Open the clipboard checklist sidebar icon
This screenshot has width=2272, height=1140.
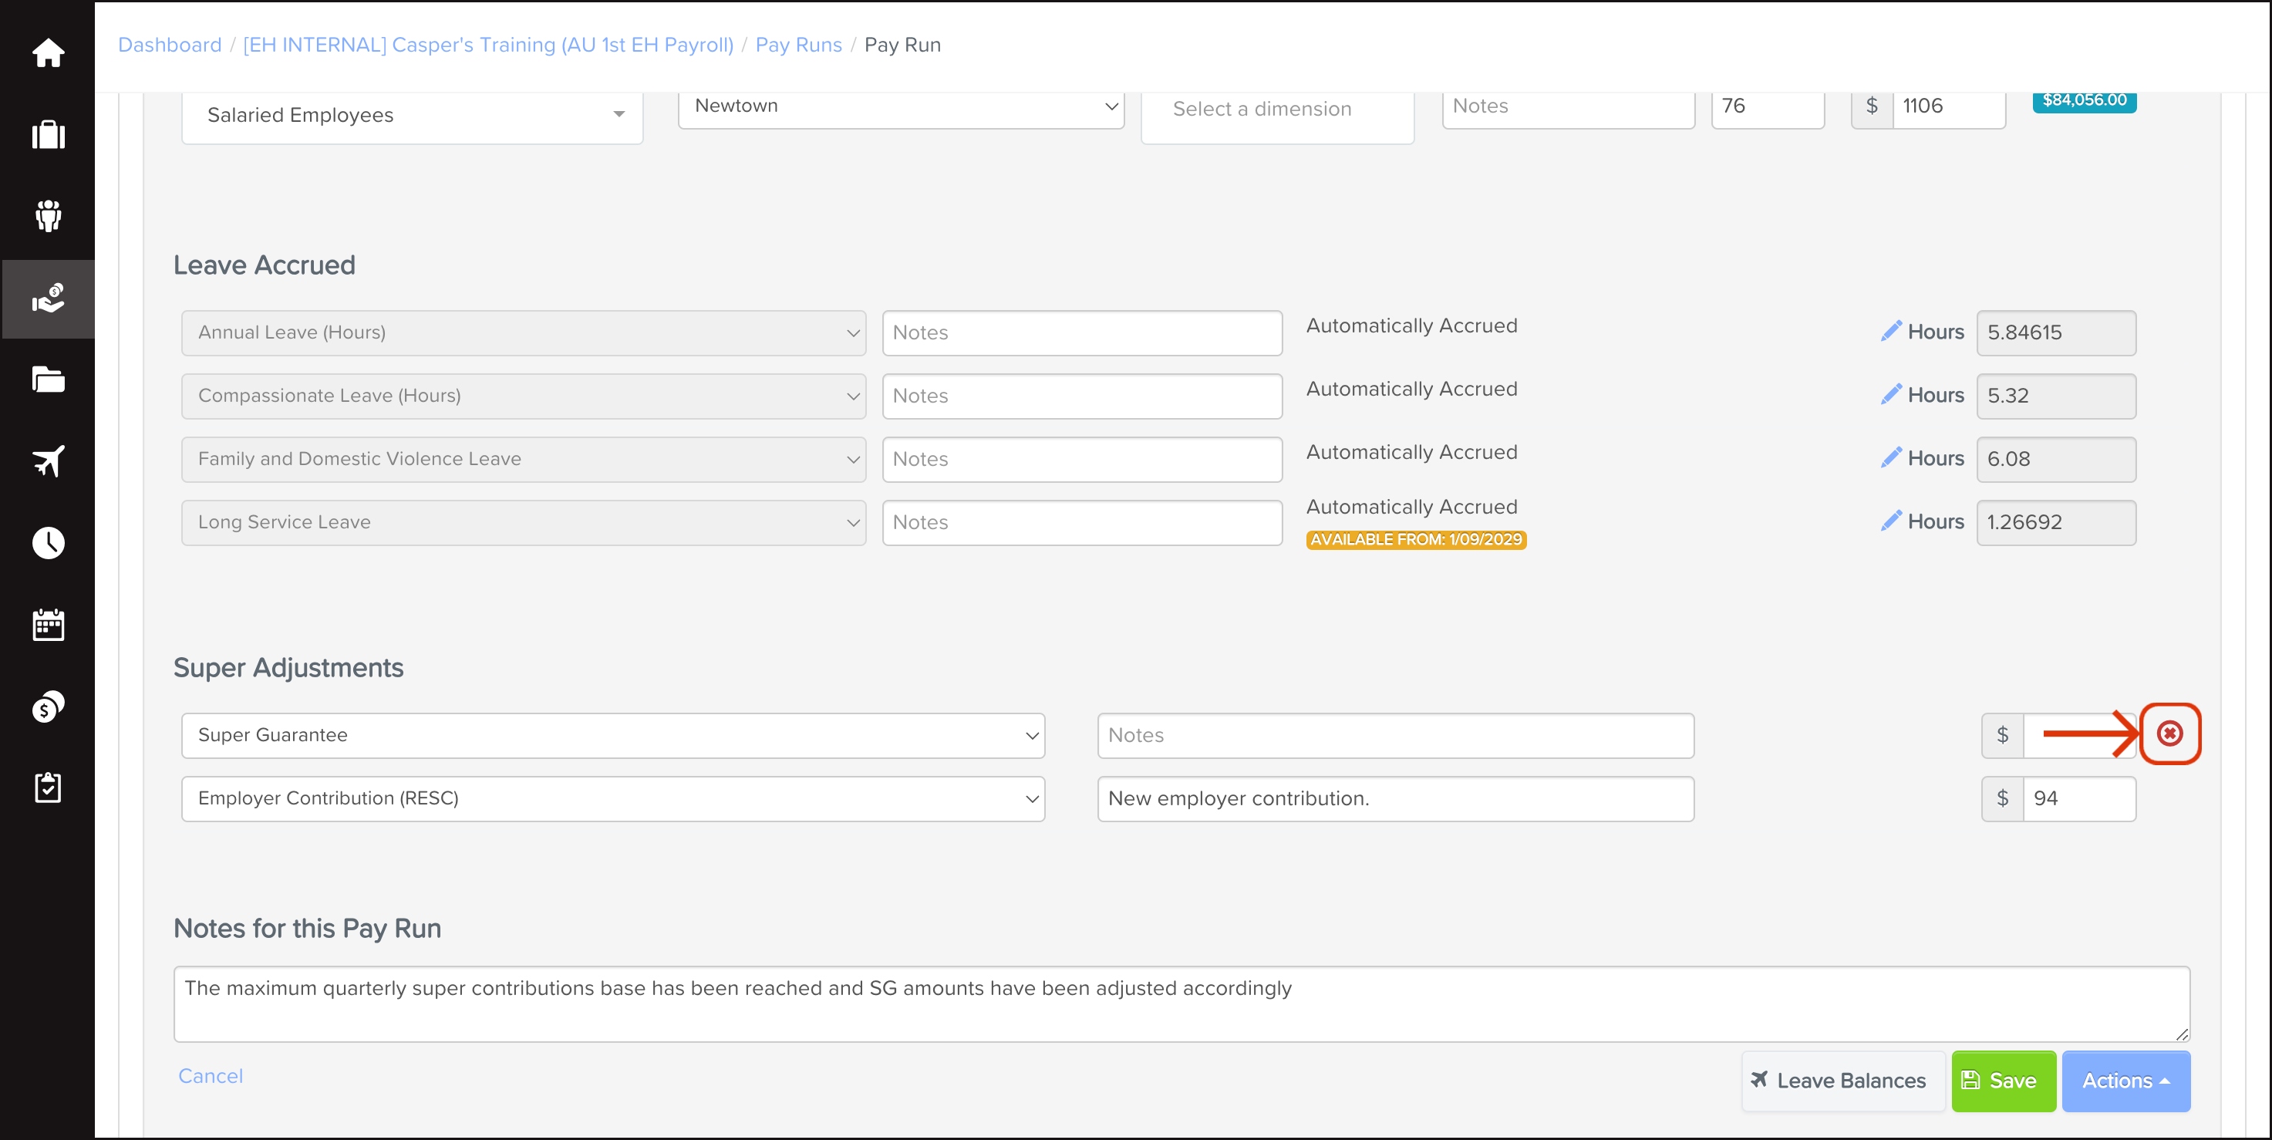[48, 787]
